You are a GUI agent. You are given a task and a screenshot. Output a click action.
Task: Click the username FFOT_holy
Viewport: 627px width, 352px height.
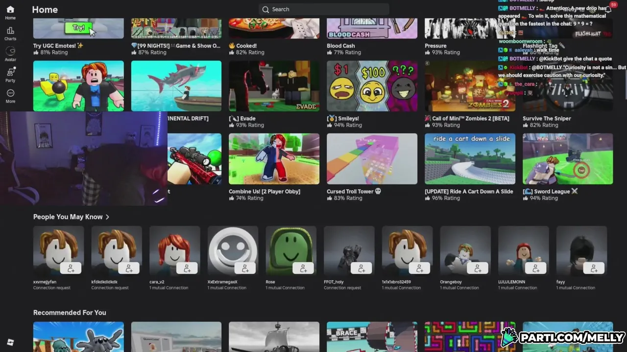coord(334,282)
